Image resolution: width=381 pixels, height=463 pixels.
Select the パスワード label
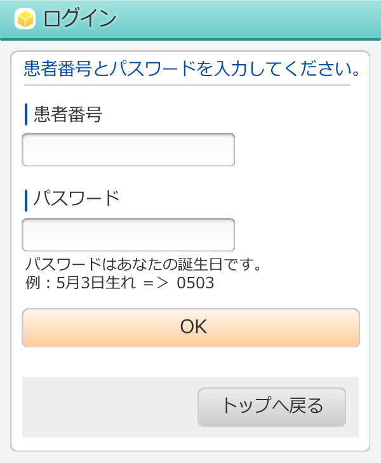tap(76, 199)
